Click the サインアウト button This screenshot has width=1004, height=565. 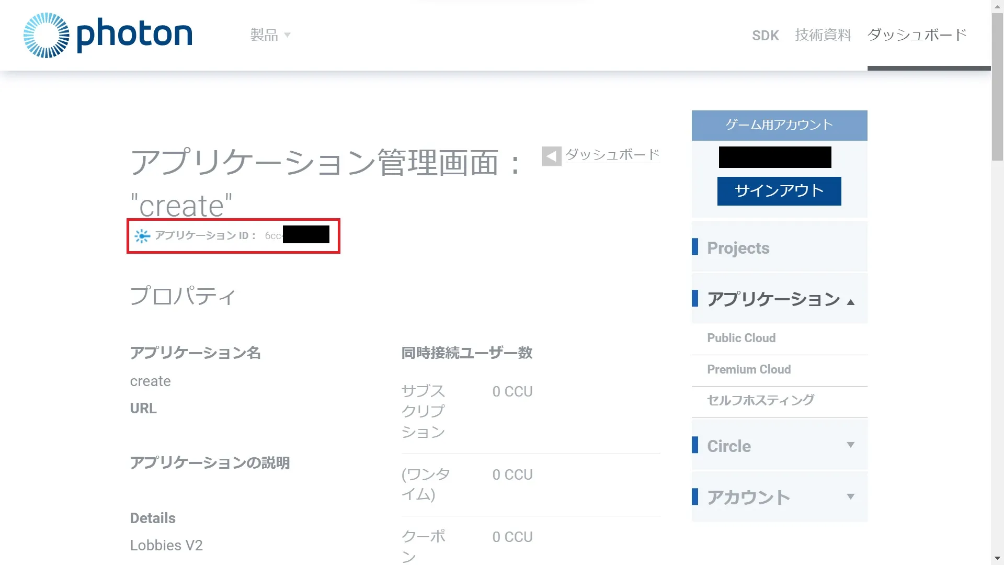coord(779,191)
